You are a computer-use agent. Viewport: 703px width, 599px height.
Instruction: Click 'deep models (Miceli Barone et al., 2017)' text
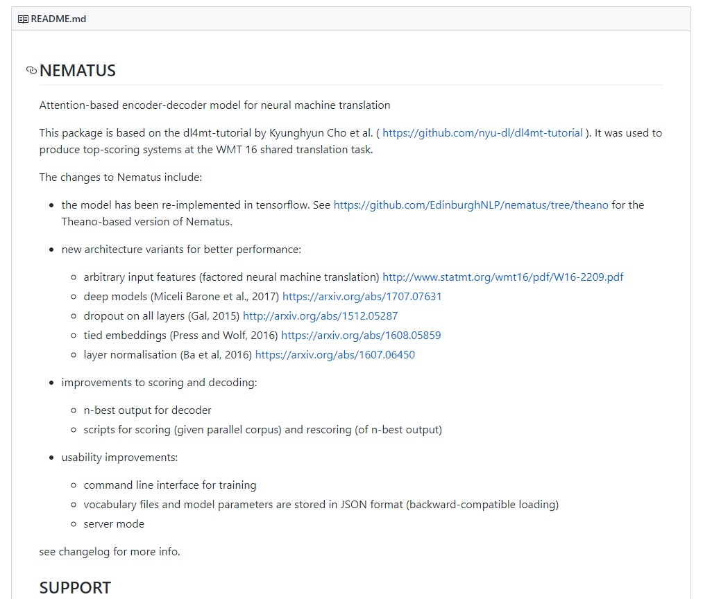tap(181, 297)
